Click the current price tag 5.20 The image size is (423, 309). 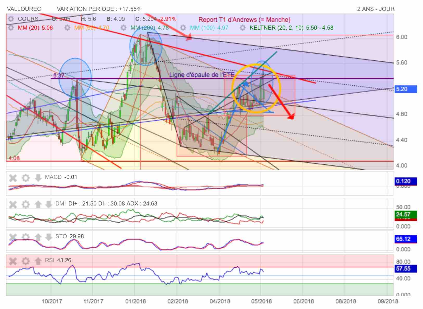click(406, 89)
